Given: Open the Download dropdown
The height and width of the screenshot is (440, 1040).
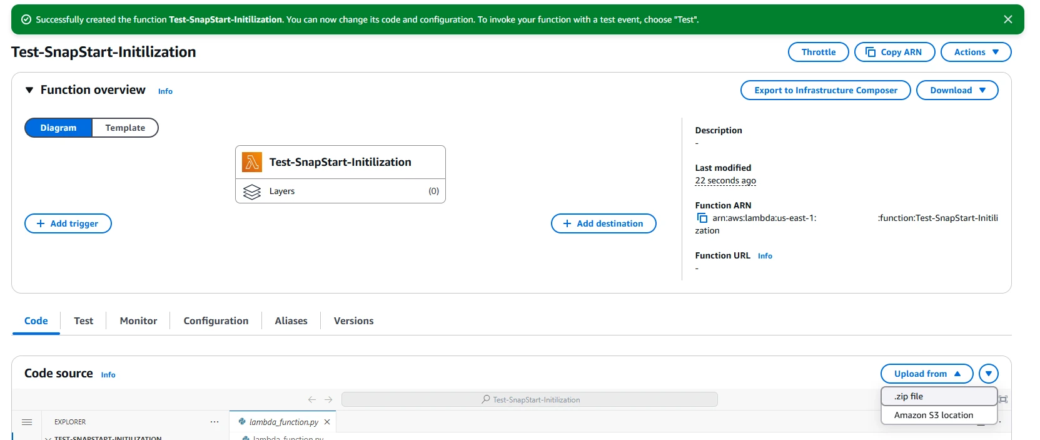Looking at the screenshot, I should point(957,90).
